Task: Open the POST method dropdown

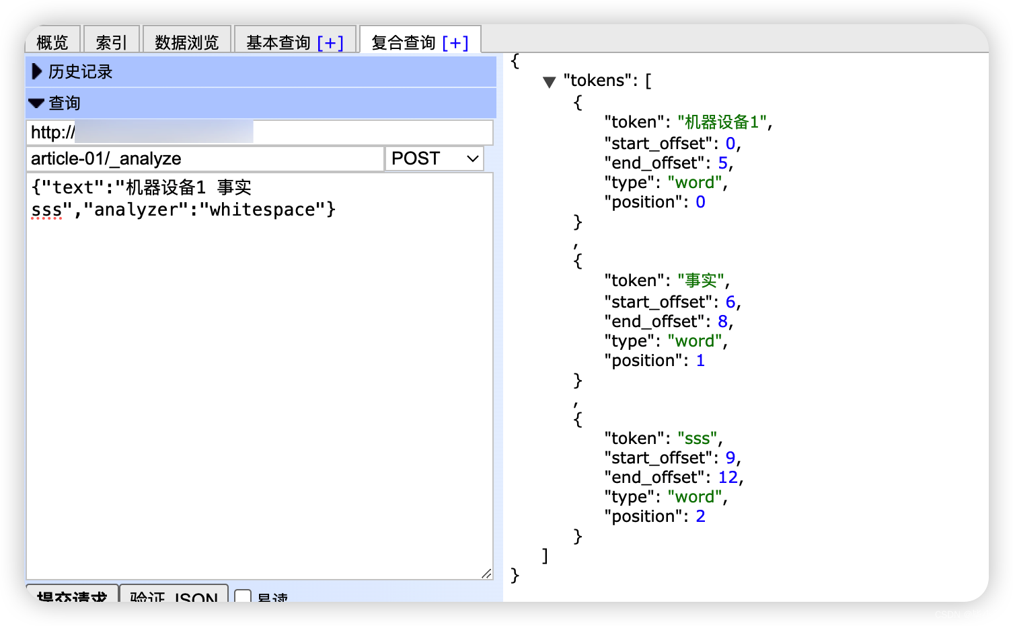Action: (x=435, y=159)
